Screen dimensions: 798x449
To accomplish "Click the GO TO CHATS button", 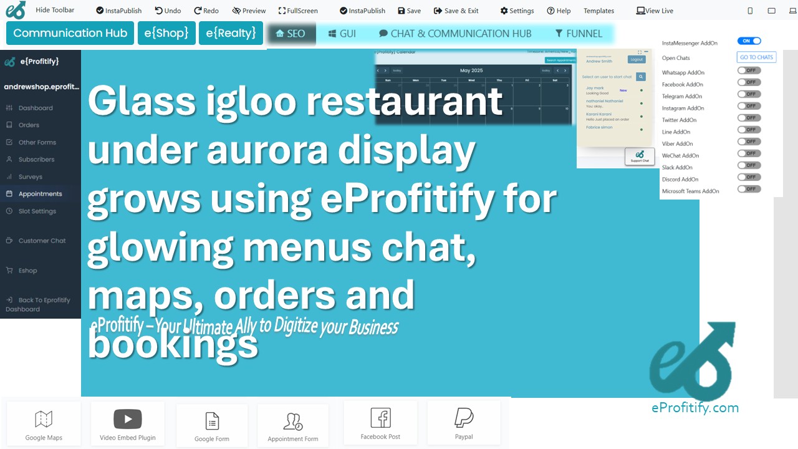I will click(756, 57).
